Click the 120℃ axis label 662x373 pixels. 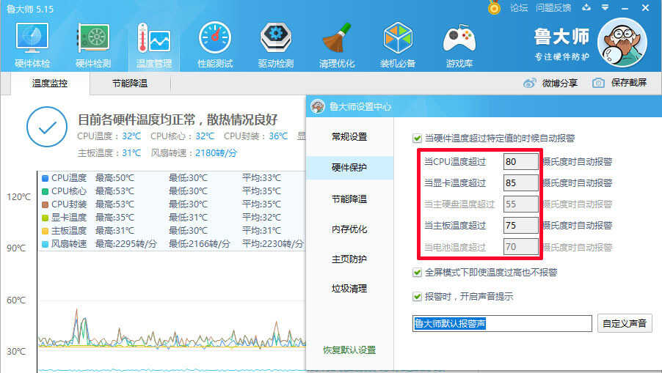coord(18,197)
